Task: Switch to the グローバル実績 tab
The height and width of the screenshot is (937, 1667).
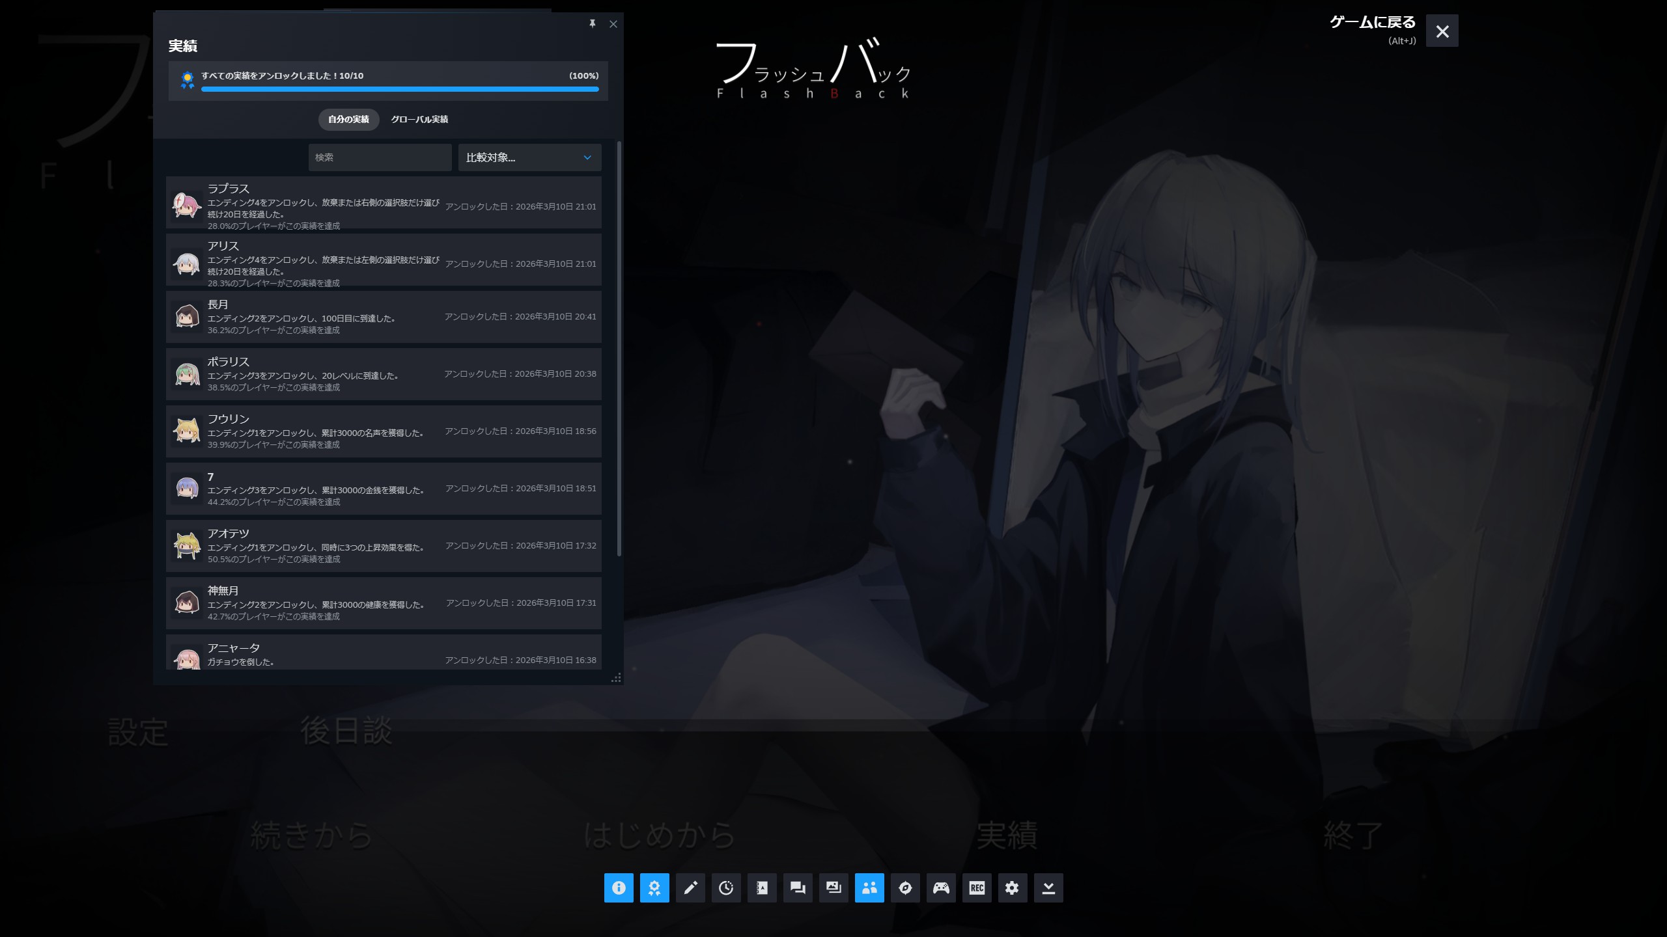Action: coord(419,119)
